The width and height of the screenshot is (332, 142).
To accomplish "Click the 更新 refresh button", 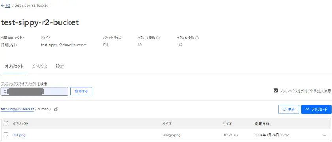I will (289, 109).
